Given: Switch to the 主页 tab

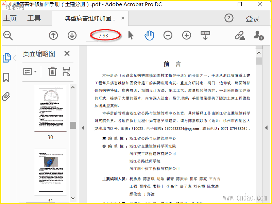Looking at the screenshot, I should point(10,18).
